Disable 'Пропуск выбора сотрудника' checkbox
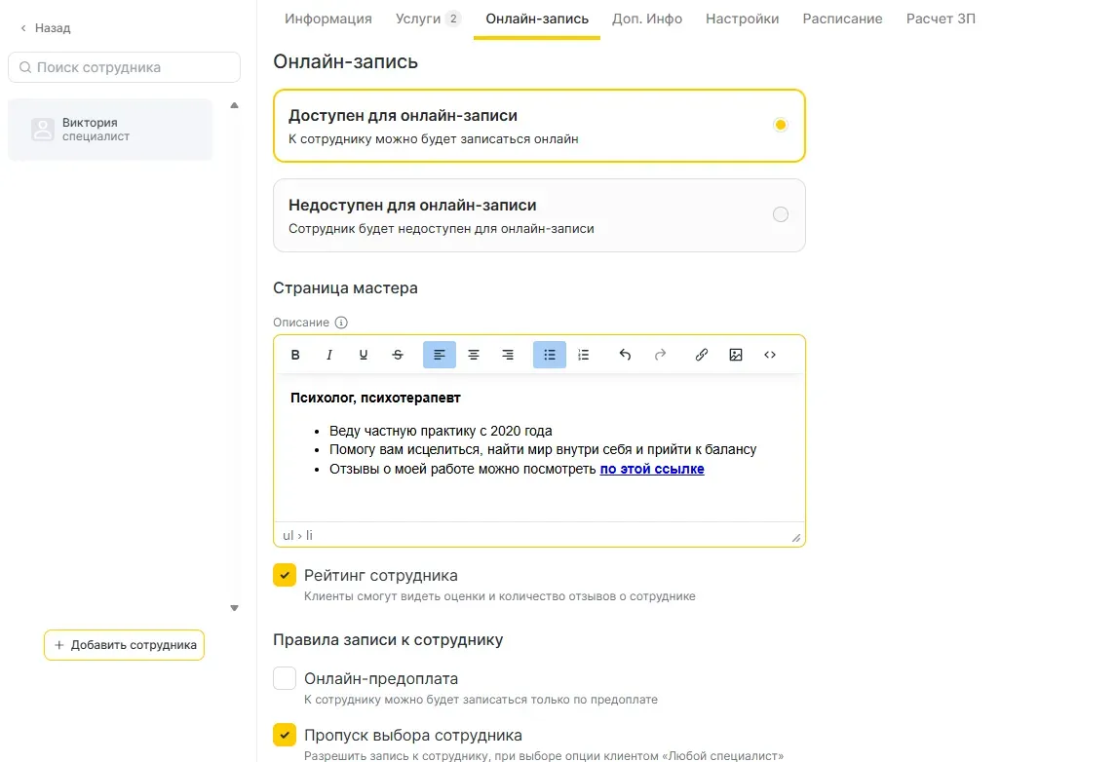The height and width of the screenshot is (762, 1116). pos(285,735)
